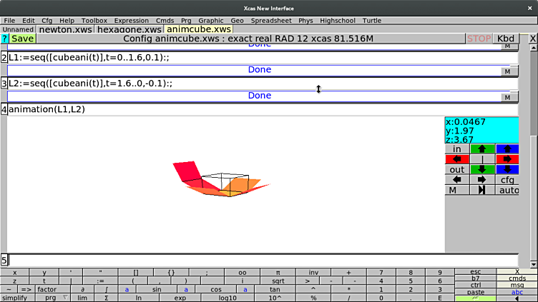Viewport: 538px width, 302px height.
Task: Click the green Save button
Action: (22, 39)
